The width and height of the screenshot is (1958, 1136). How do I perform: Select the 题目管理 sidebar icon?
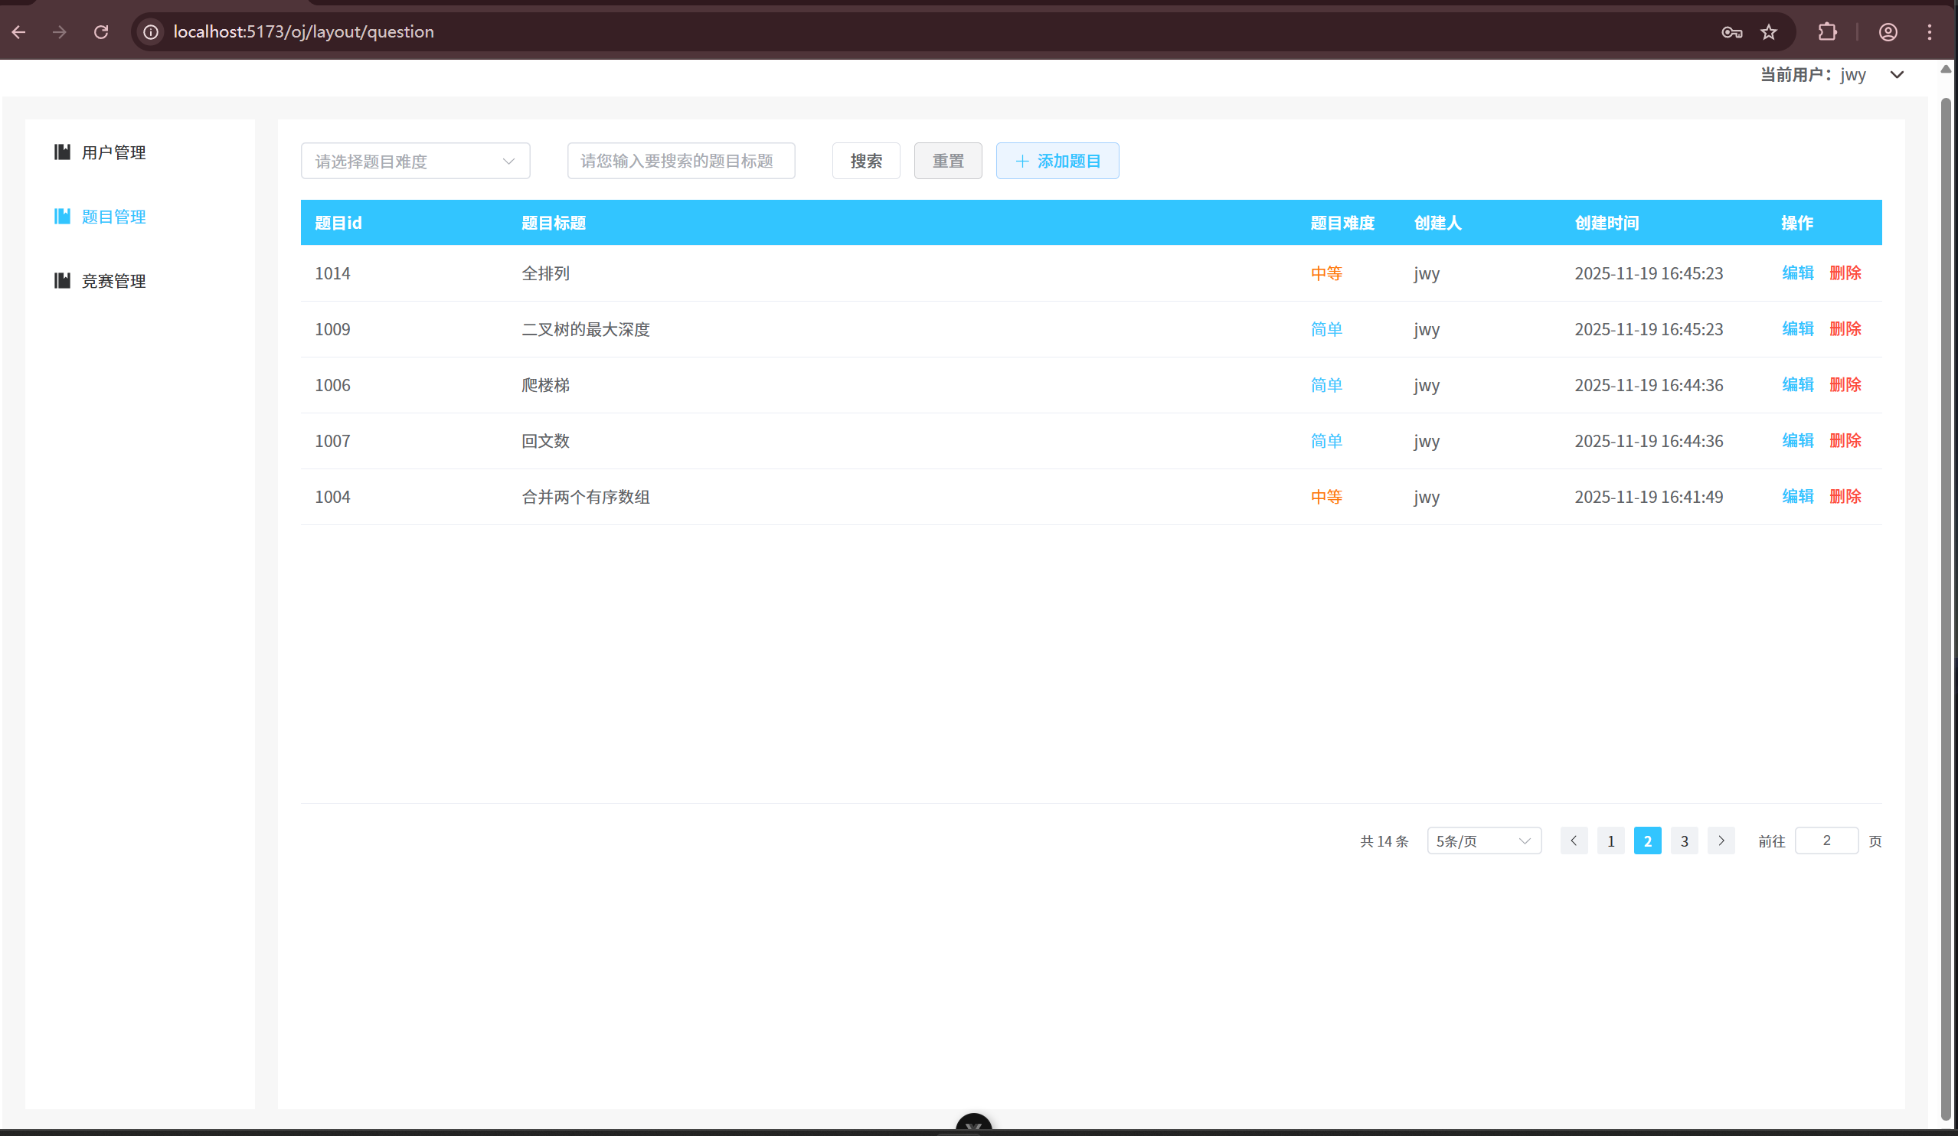(x=62, y=216)
